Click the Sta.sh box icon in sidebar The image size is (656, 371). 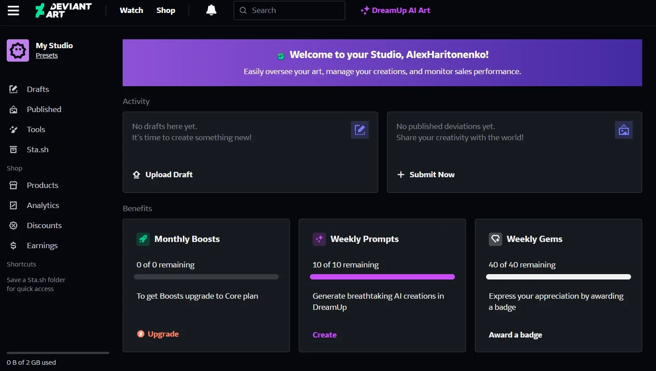13,150
